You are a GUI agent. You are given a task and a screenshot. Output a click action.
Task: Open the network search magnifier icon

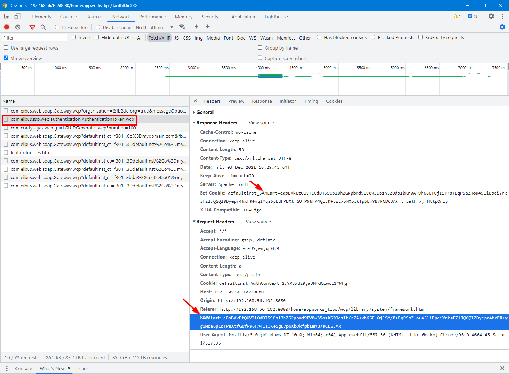click(x=43, y=27)
